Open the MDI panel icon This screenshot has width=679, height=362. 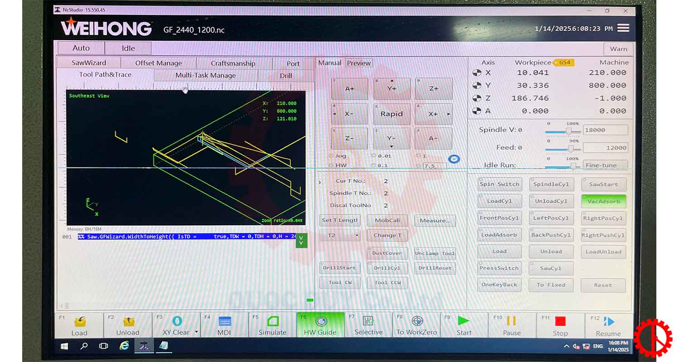[225, 322]
